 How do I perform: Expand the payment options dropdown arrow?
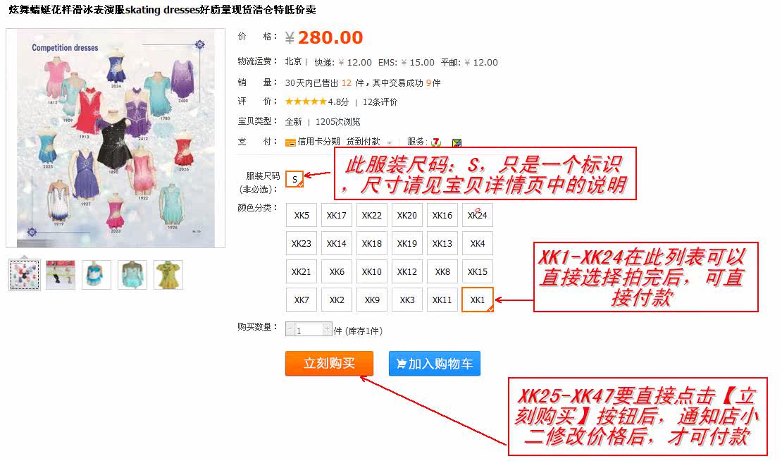390,142
